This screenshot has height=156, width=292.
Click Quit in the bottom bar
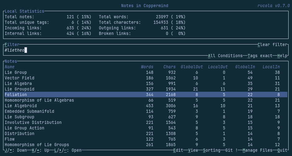pos(282,150)
